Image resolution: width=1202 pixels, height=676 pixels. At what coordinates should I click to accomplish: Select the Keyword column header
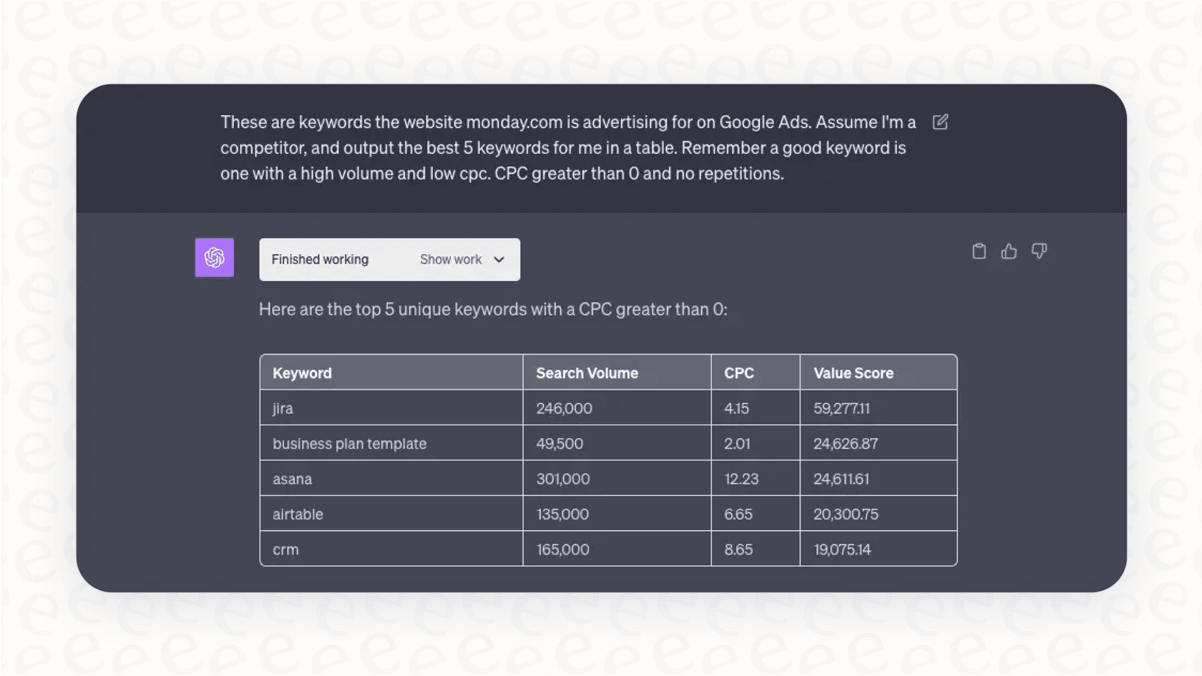[x=302, y=372]
